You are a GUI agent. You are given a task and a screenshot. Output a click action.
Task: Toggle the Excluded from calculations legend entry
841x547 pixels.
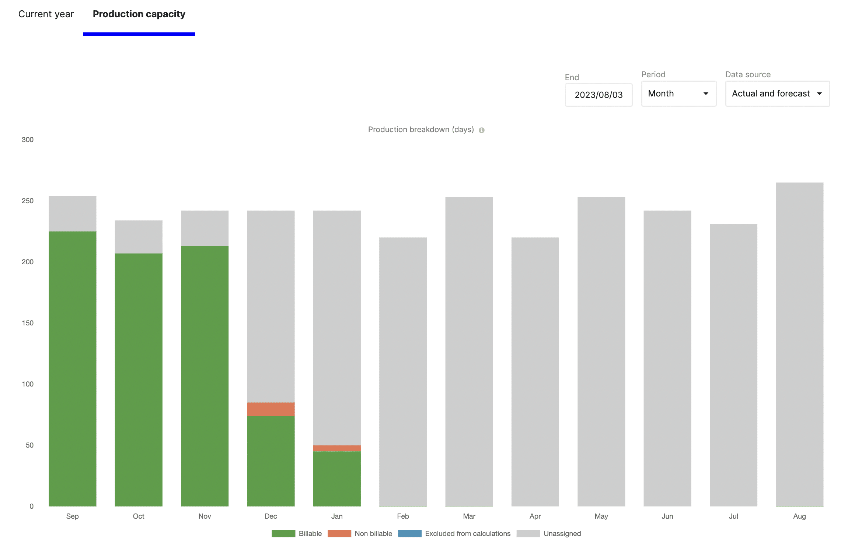click(467, 533)
